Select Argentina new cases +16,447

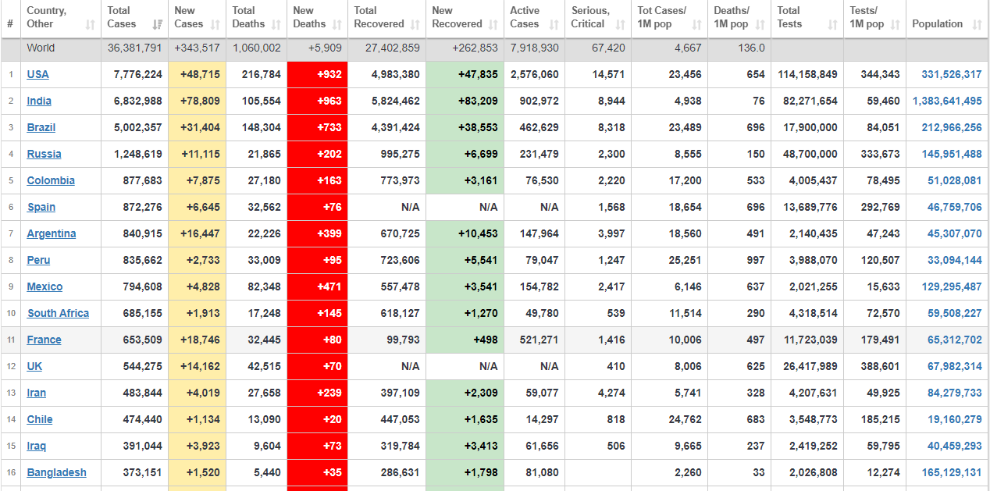[198, 234]
